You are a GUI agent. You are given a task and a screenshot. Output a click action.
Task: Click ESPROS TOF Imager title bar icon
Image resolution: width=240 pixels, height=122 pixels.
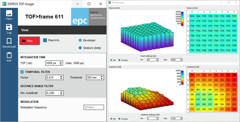pyautogui.click(x=3, y=4)
